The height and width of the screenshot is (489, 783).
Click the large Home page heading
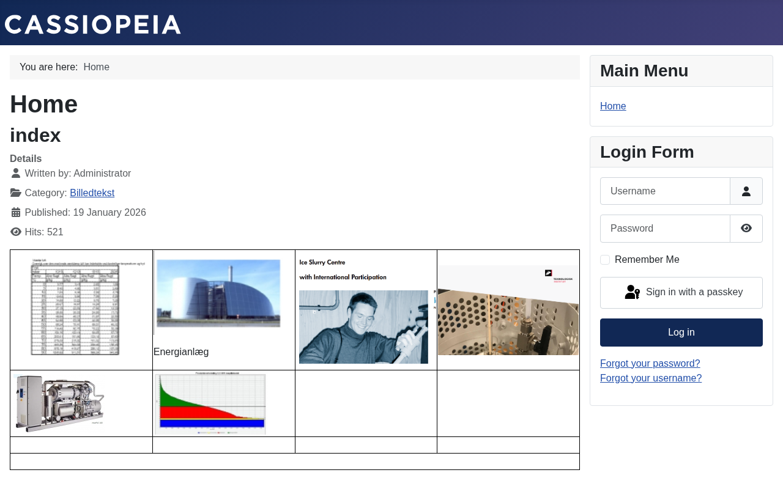44,104
